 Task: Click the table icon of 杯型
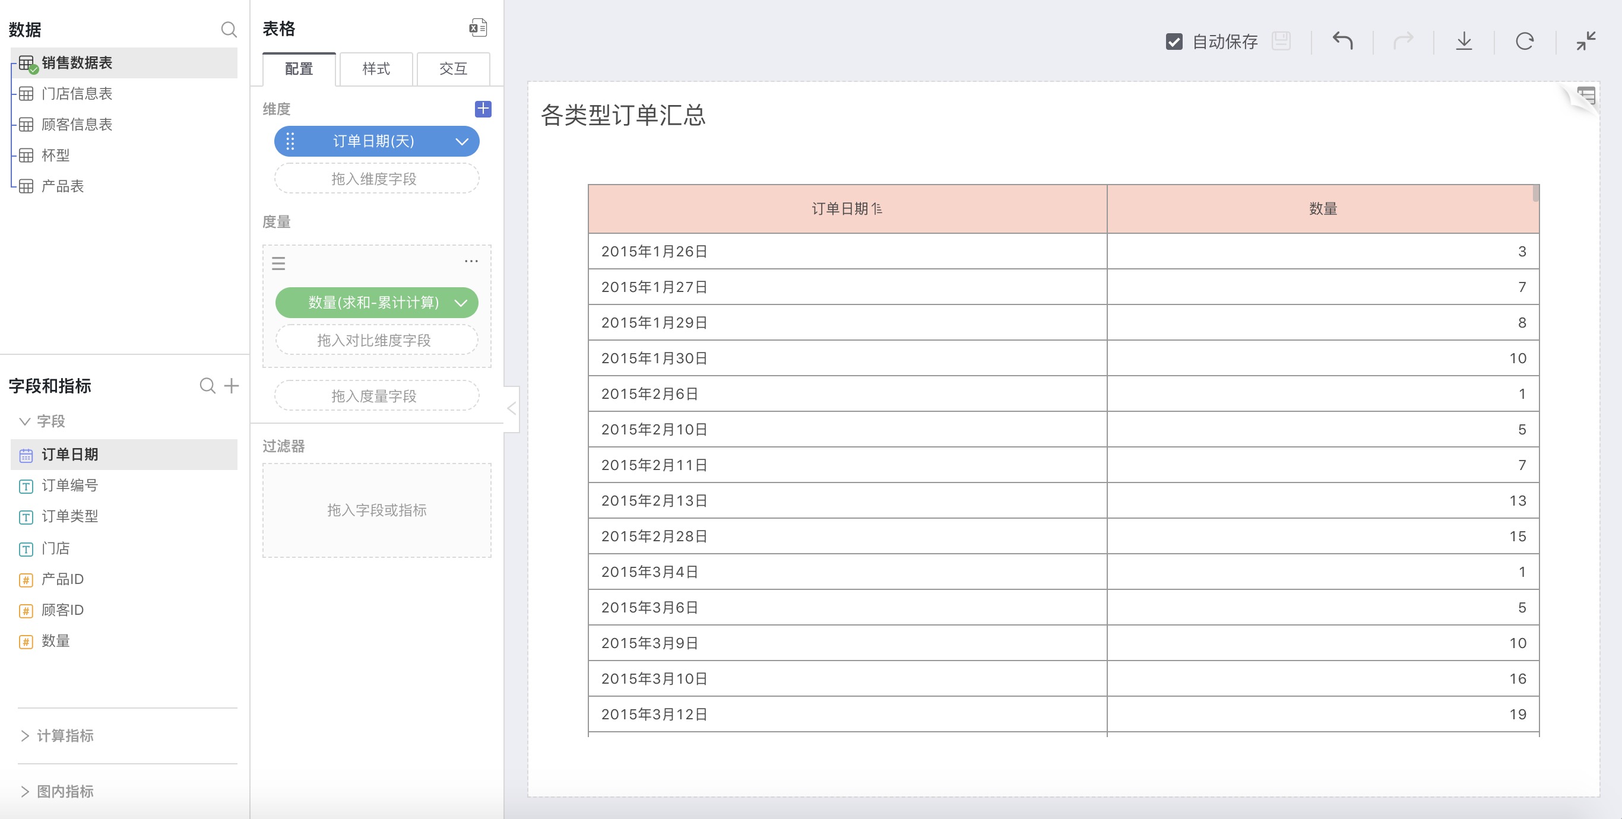pos(26,155)
